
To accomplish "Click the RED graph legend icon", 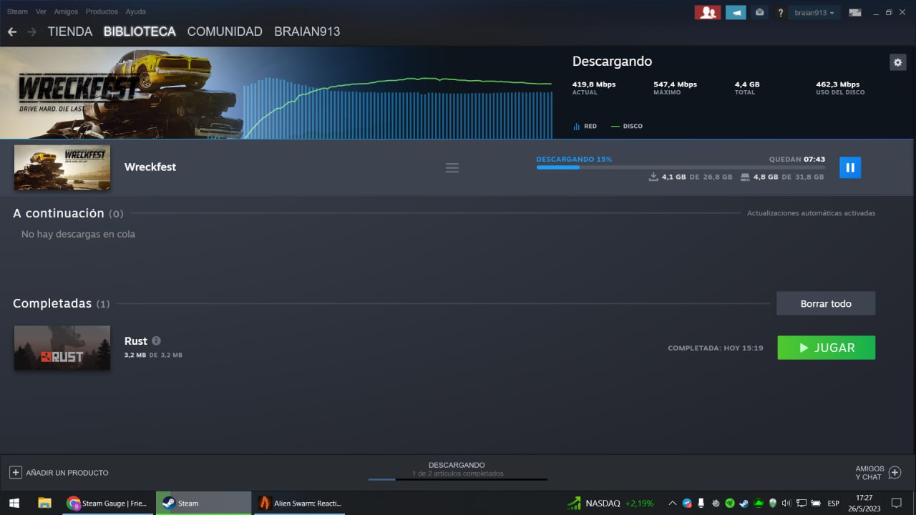I will coord(577,127).
